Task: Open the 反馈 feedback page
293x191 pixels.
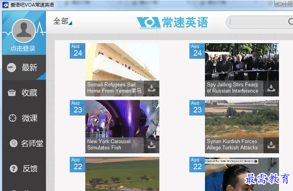Action: pyautogui.click(x=24, y=168)
